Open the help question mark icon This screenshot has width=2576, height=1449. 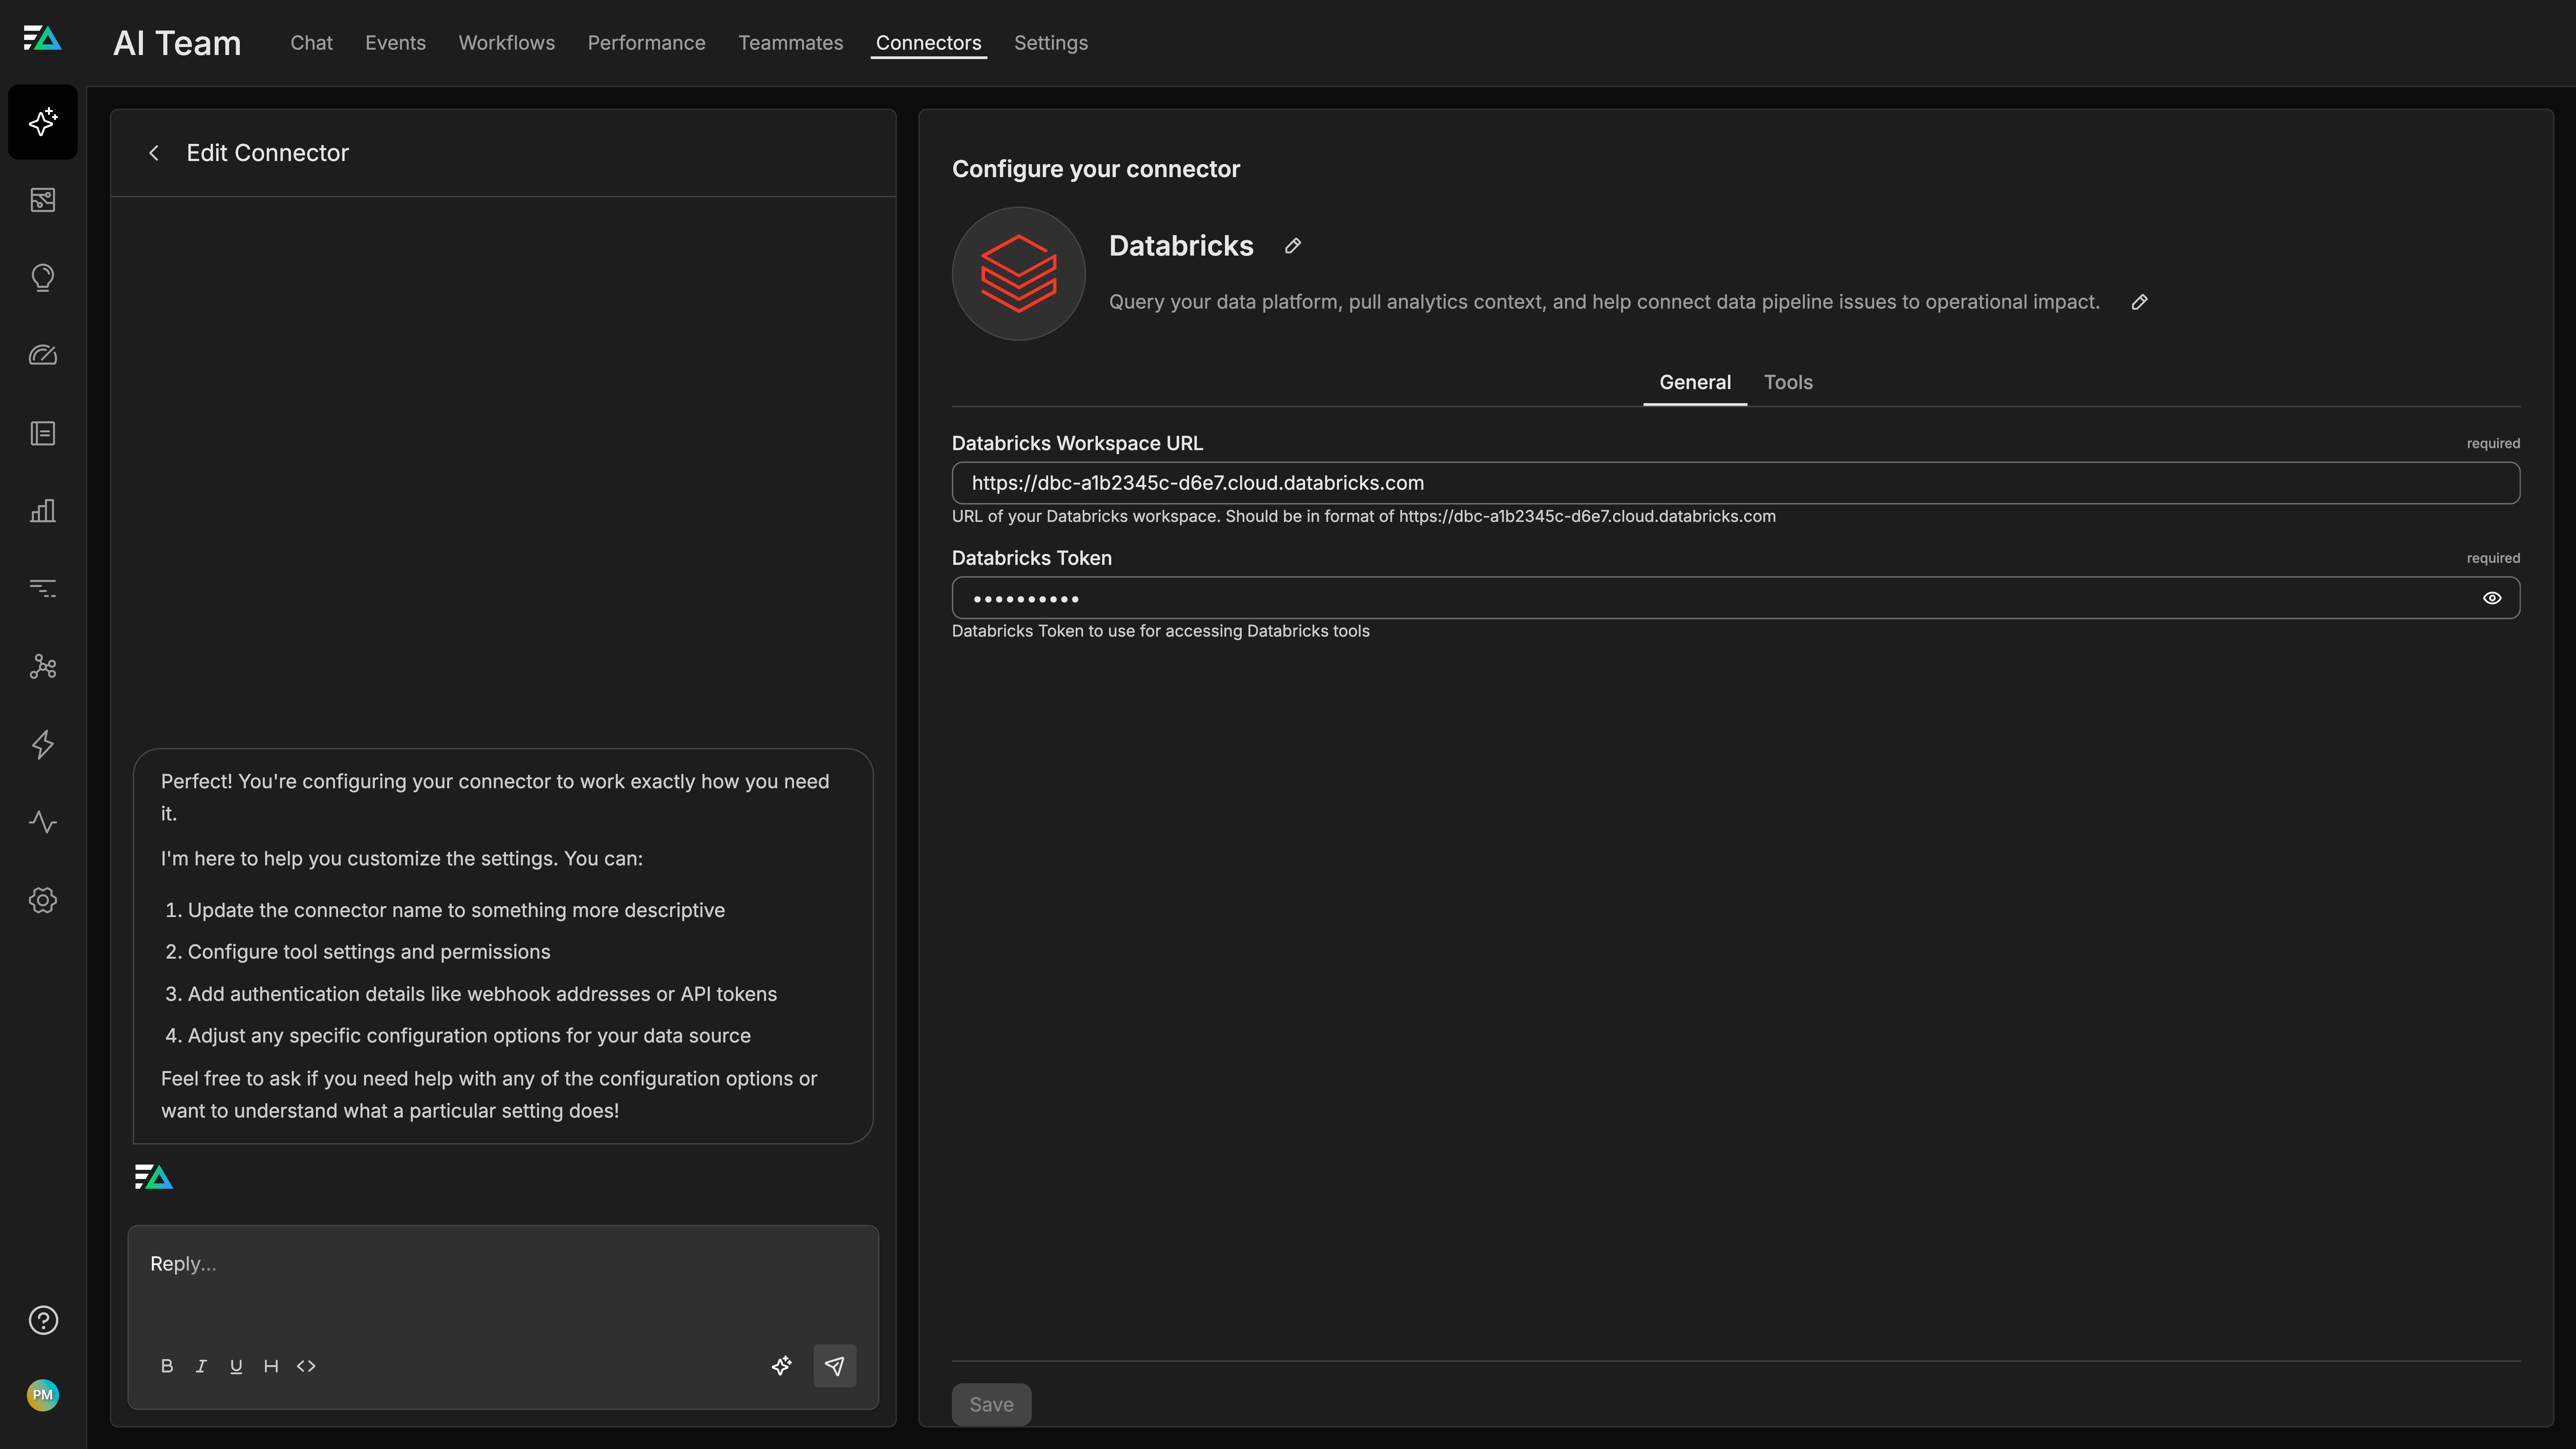43,1320
